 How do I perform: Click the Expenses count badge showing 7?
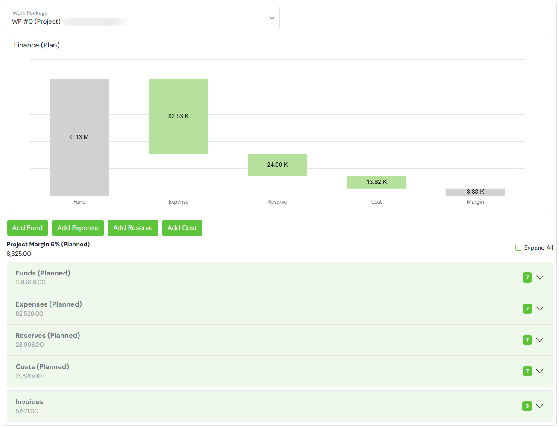[x=527, y=309]
